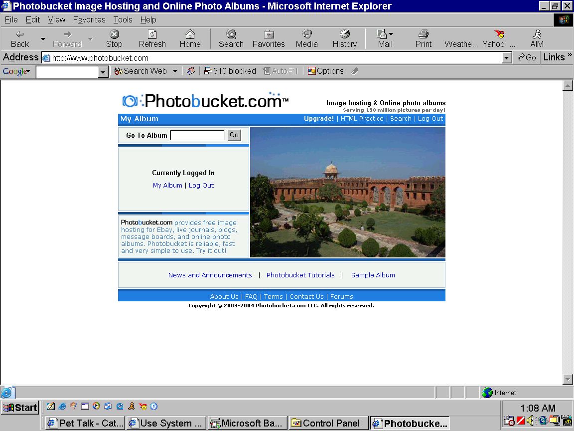View the Sample Album link
This screenshot has width=574, height=431.
pos(373,275)
